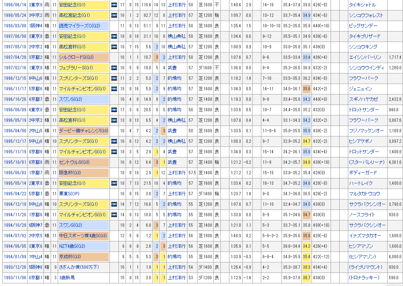Open the 1993/11/06 date link

pos(15,278)
